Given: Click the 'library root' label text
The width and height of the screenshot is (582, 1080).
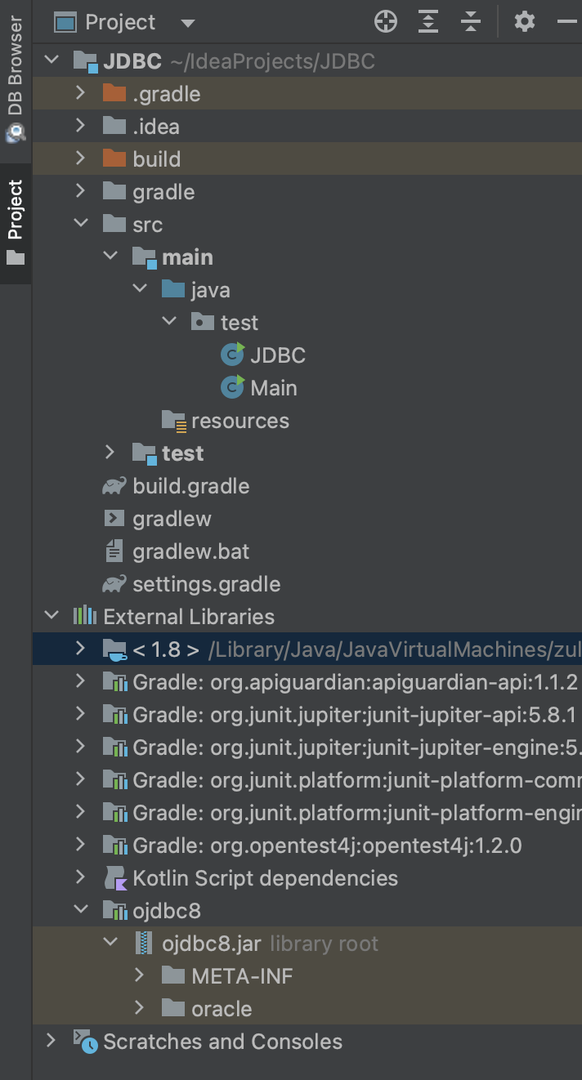Looking at the screenshot, I should (324, 944).
